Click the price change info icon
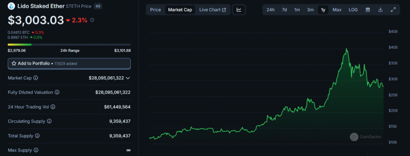The height and width of the screenshot is (156, 410). coord(92,20)
